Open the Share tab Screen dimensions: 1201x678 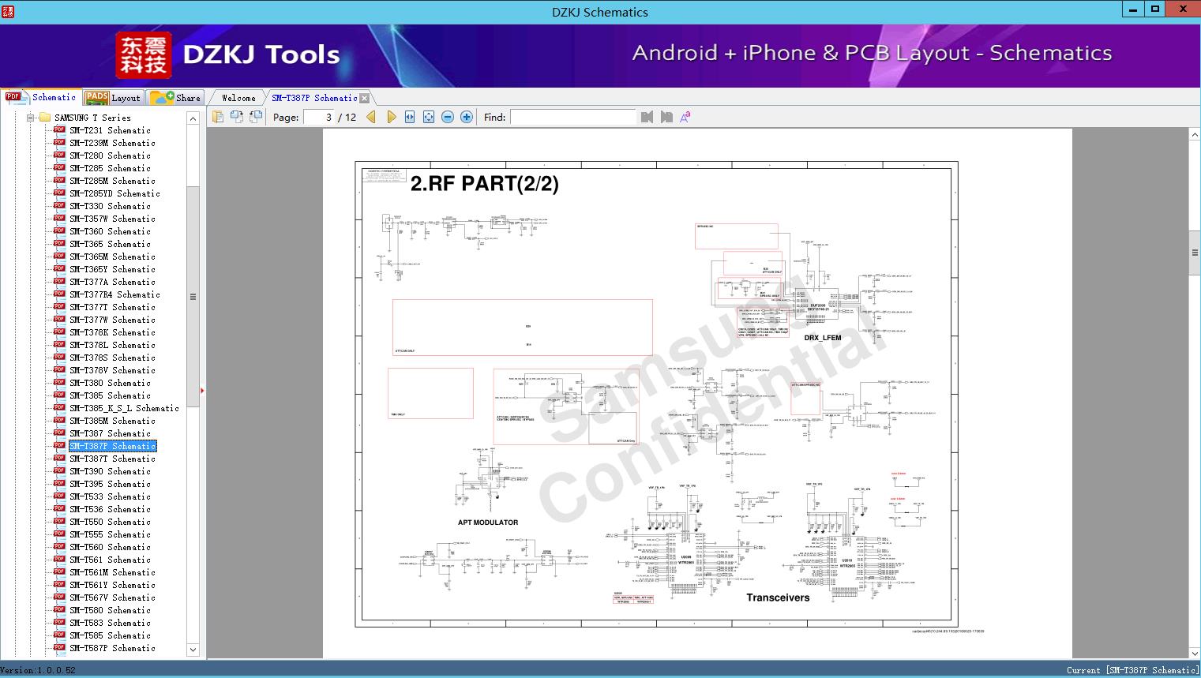[175, 98]
